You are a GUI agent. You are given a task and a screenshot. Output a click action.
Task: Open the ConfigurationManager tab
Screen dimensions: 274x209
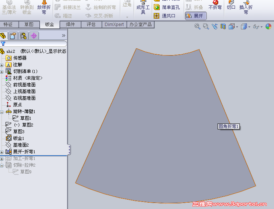click(23, 36)
